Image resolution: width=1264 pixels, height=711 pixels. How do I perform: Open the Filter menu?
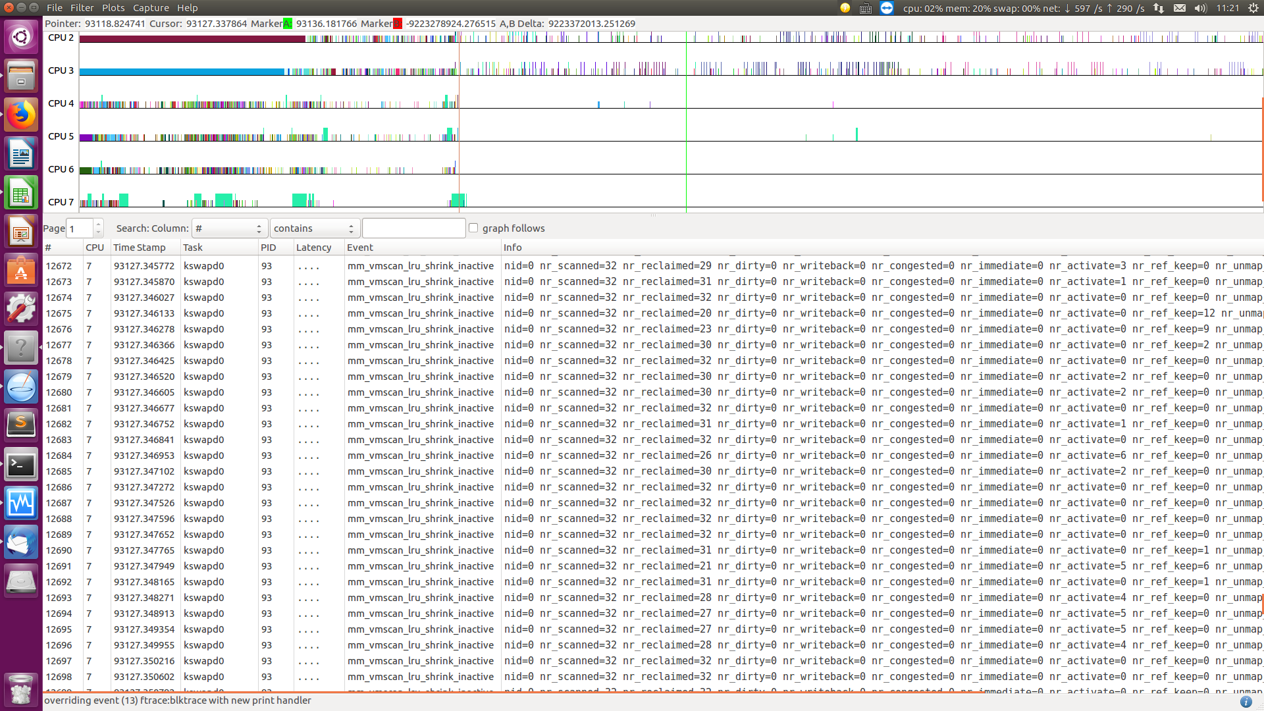click(x=82, y=8)
